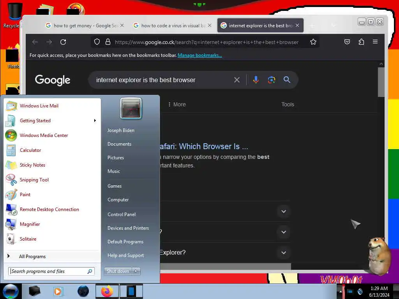Close the internet explorer search tab
399x299 pixels.
tap(297, 25)
